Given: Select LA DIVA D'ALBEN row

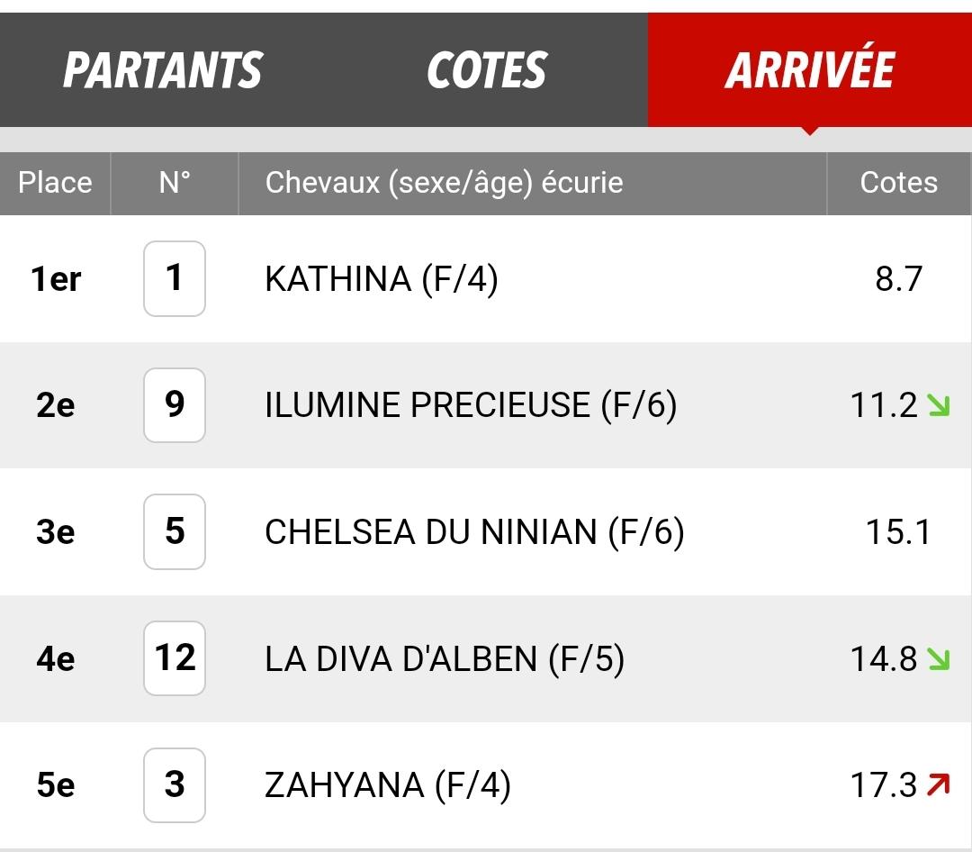Looking at the screenshot, I should [x=486, y=658].
